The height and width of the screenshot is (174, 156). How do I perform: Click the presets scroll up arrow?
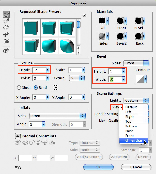pyautogui.click(x=78, y=48)
